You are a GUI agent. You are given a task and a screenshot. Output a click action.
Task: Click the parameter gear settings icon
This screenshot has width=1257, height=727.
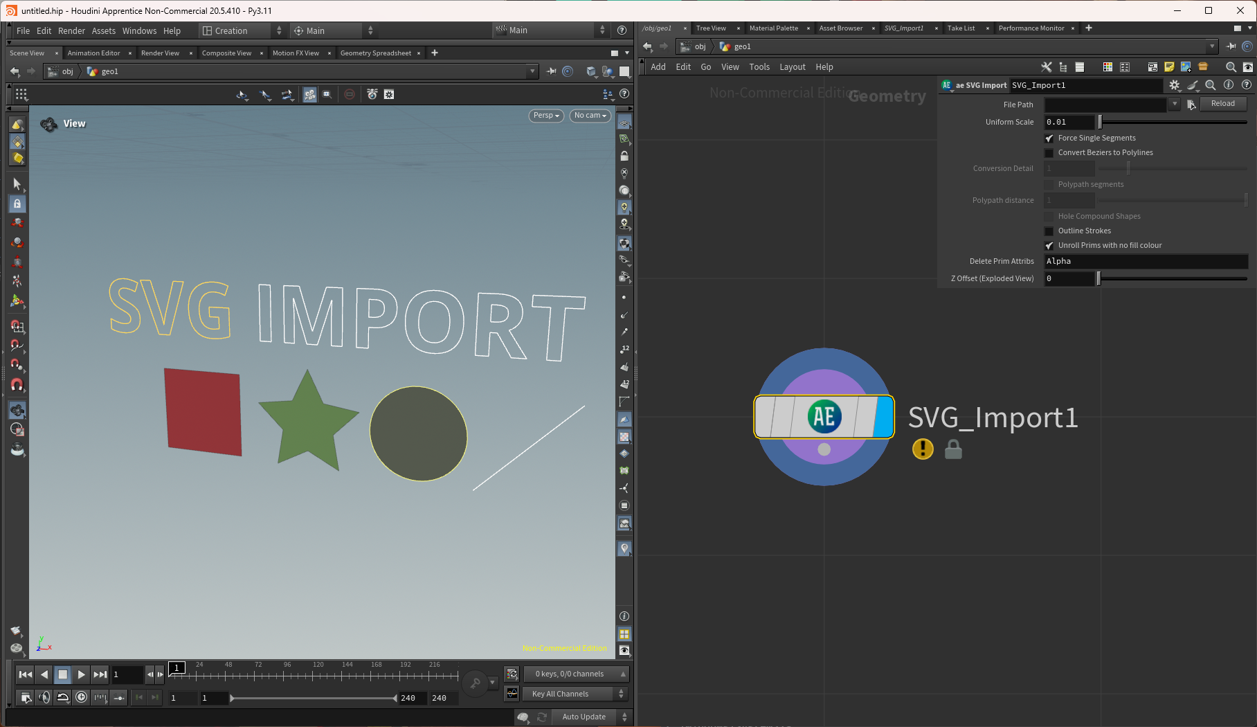(x=1175, y=85)
